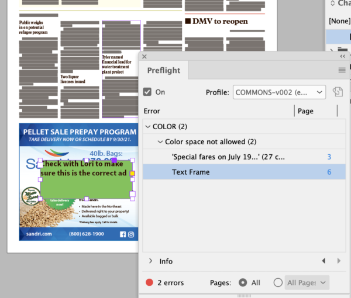
Task: Close the Preflight panel
Action: pyautogui.click(x=144, y=57)
